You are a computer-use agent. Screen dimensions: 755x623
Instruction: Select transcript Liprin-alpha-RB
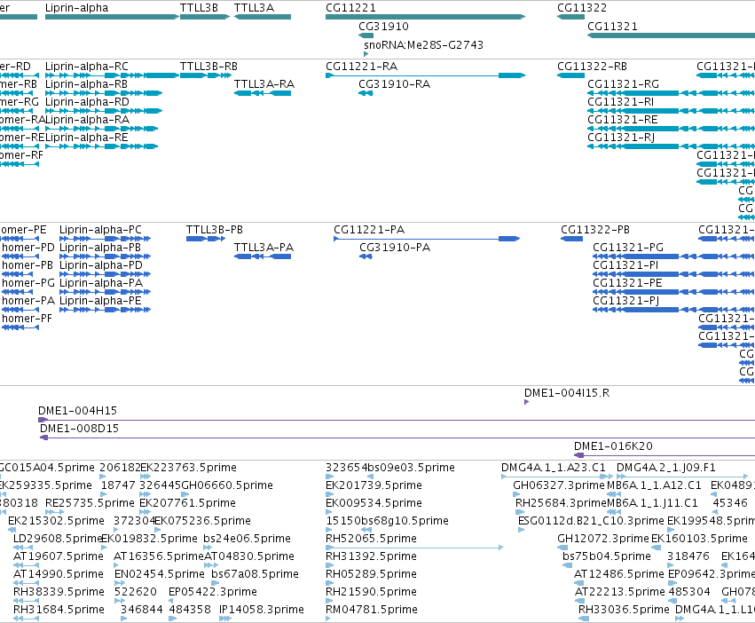[86, 84]
